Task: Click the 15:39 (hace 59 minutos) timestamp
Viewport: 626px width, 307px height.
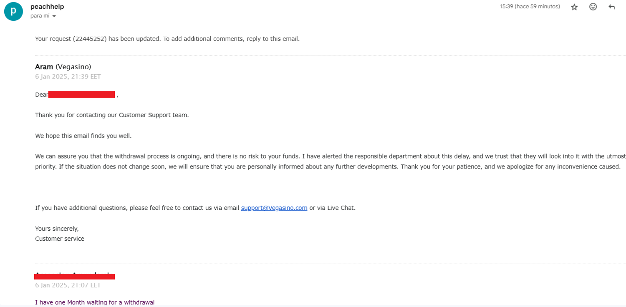Action: coord(530,7)
